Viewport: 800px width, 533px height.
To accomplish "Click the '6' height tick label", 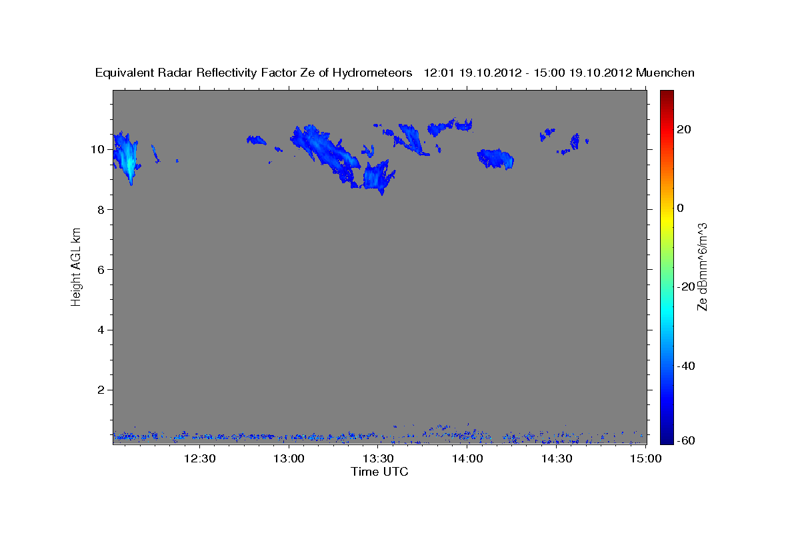I will point(101,269).
